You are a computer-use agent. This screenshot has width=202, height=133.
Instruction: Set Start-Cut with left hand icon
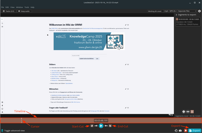click(x=92, y=126)
